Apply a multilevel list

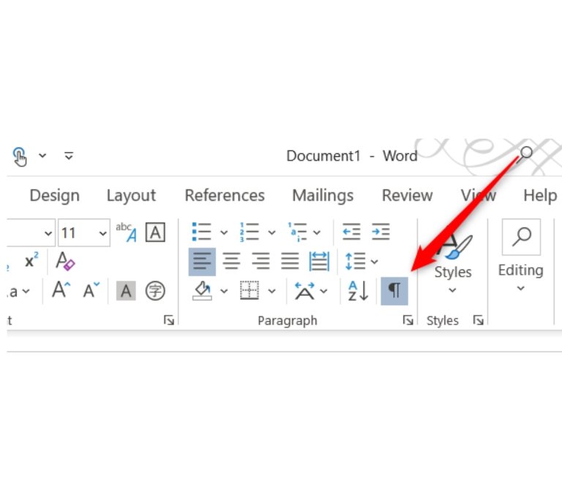tap(297, 232)
